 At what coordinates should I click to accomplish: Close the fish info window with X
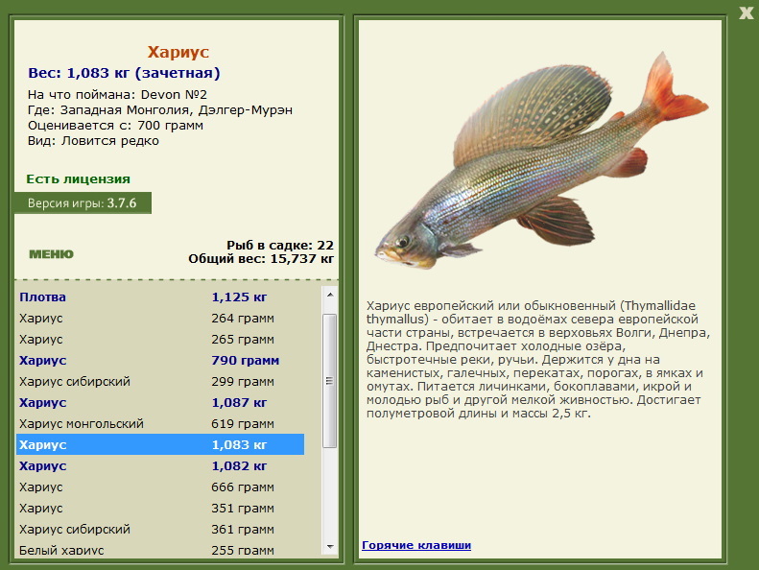[x=746, y=13]
